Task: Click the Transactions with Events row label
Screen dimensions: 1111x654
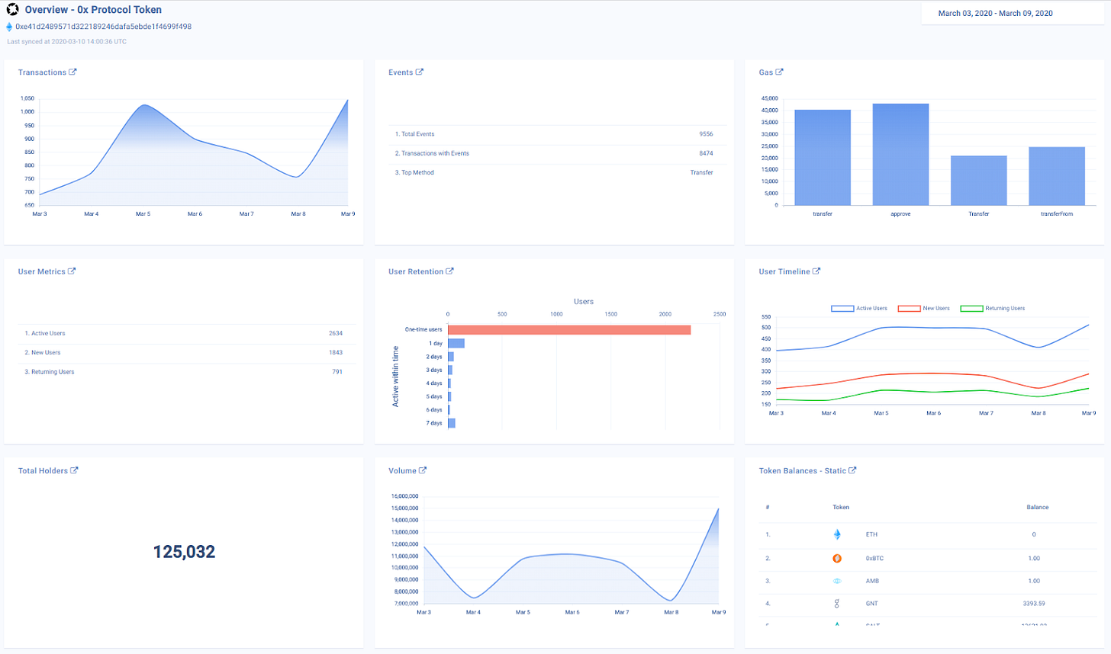Action: coord(432,153)
